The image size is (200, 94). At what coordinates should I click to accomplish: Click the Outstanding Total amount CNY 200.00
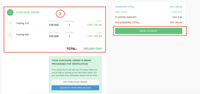click(x=176, y=23)
